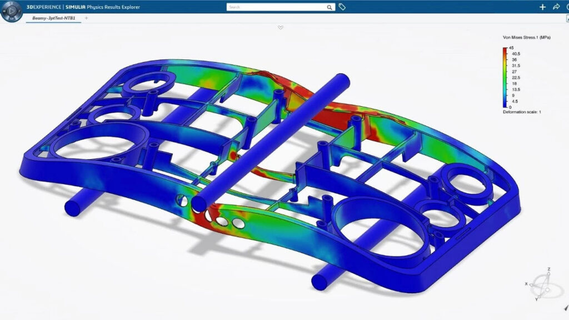Image resolution: width=569 pixels, height=320 pixels.
Task: Click the Deformation scale: 1 label
Action: pos(522,111)
